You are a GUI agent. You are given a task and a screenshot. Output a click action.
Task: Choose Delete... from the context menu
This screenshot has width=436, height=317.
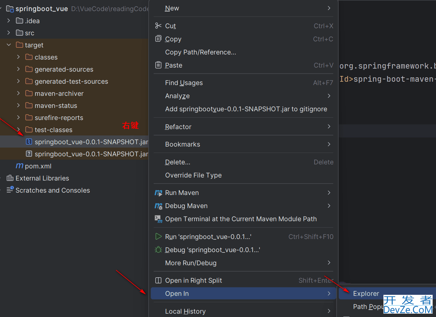point(243,162)
